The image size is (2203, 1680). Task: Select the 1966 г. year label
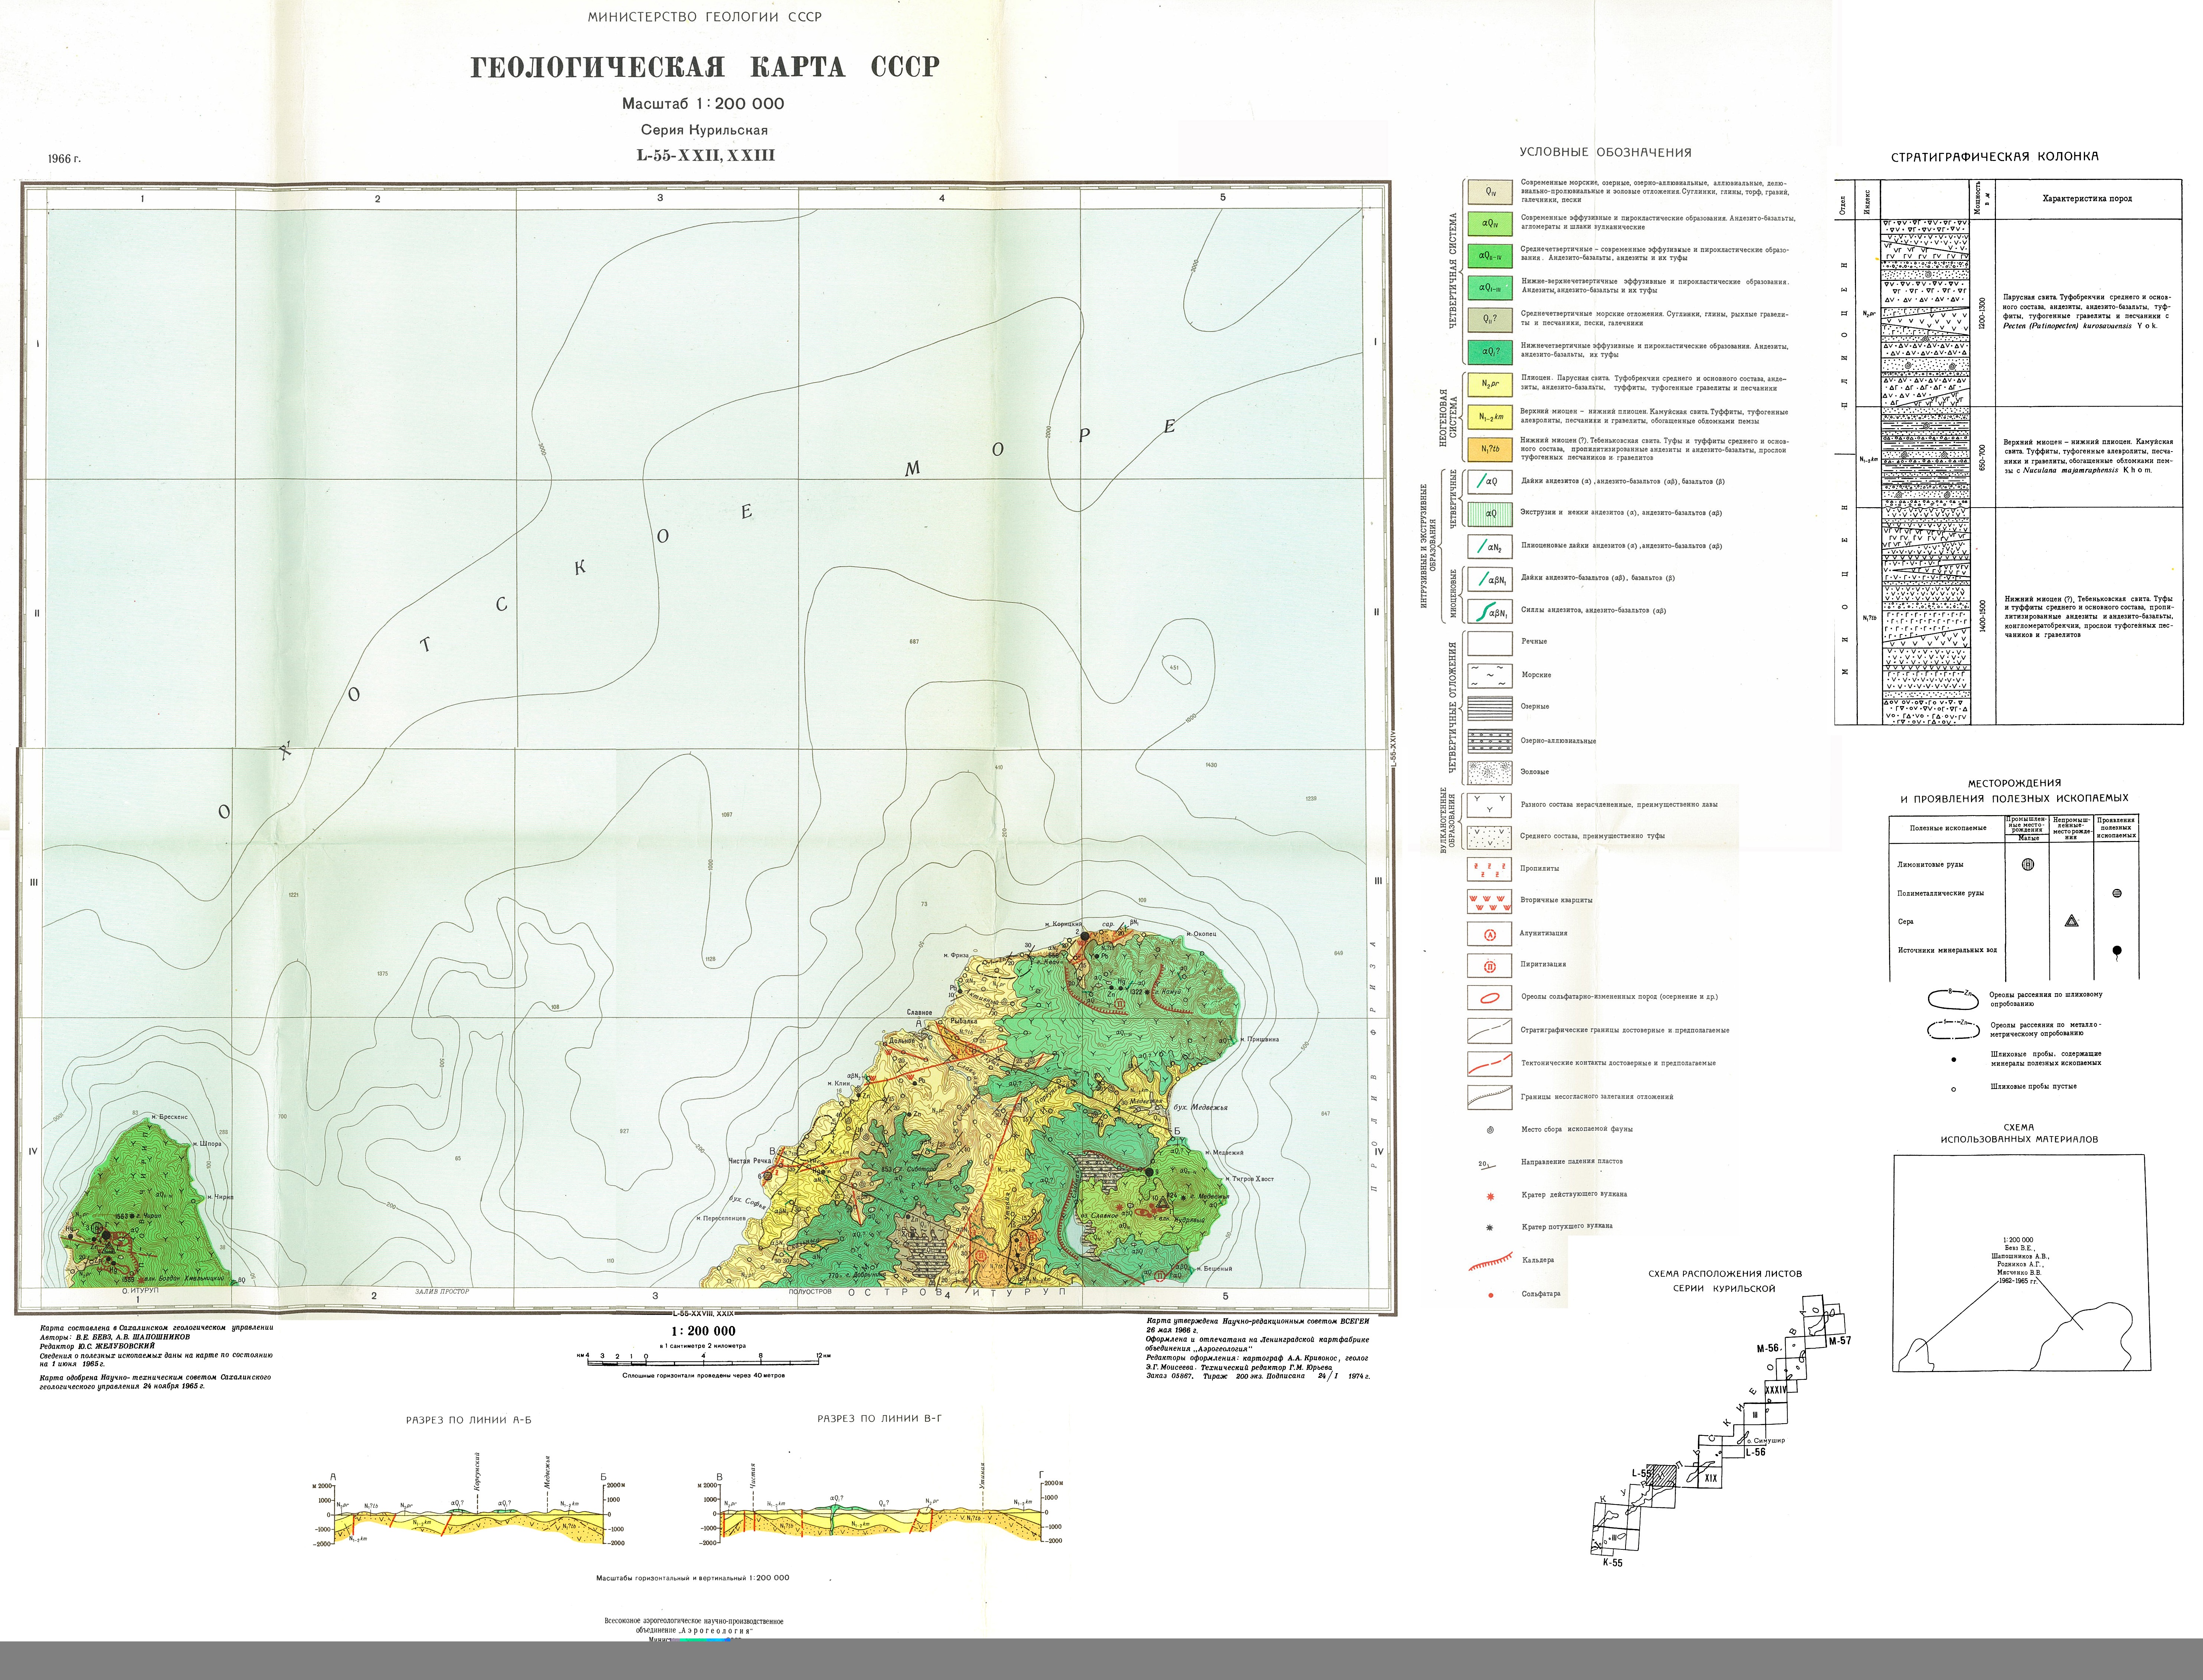tap(64, 159)
